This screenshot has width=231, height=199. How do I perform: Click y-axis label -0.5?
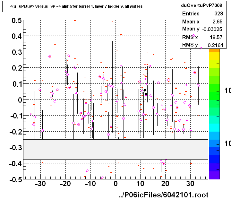(16, 180)
